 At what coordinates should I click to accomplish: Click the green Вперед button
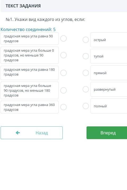point(107,133)
